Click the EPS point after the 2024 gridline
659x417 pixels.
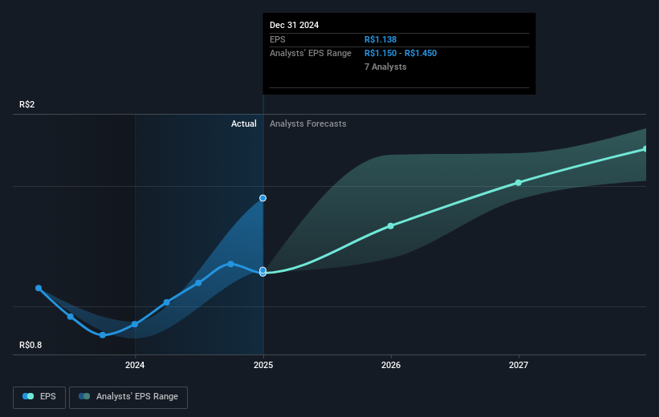click(167, 302)
